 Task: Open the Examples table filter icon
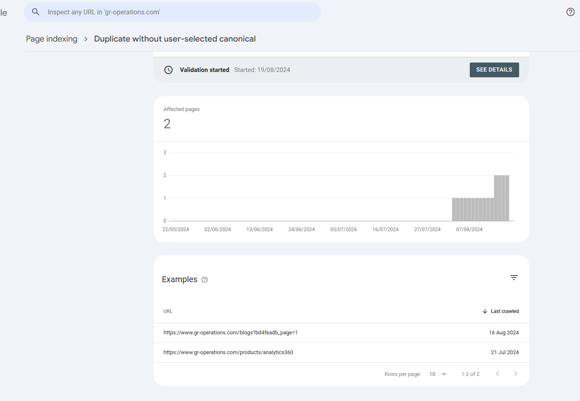point(514,278)
